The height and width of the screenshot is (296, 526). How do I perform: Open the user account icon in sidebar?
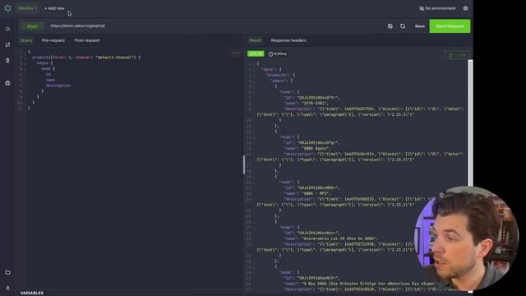click(7, 289)
